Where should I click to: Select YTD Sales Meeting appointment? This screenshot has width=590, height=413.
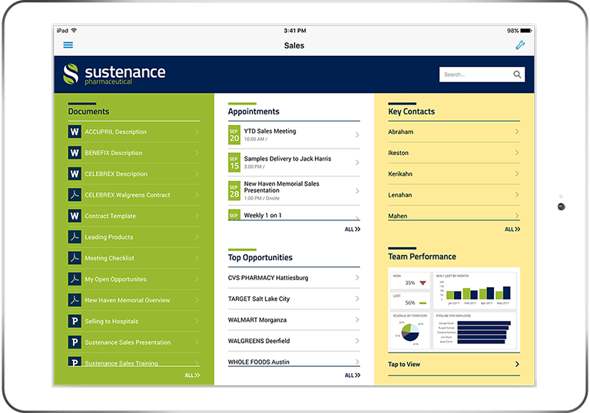pos(294,135)
